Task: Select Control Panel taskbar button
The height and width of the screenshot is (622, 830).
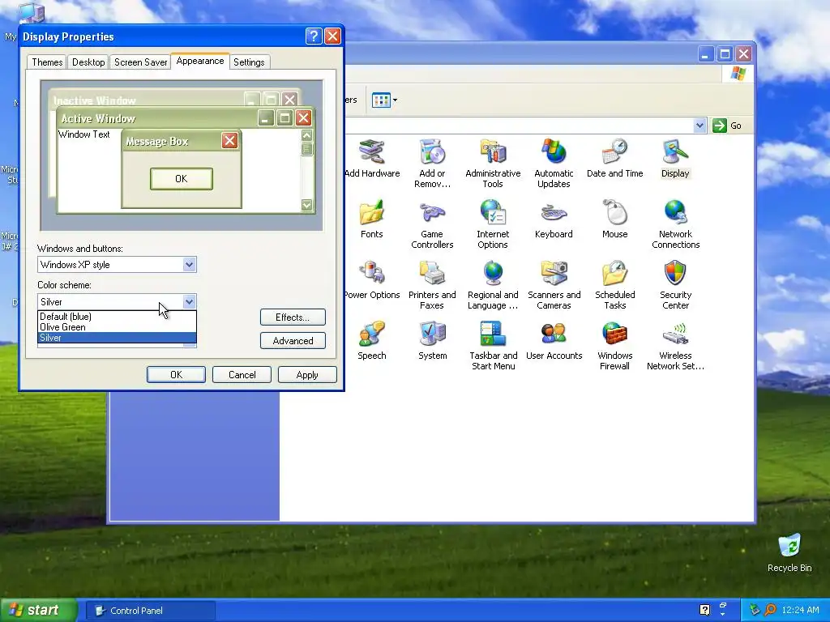Action: coord(150,611)
